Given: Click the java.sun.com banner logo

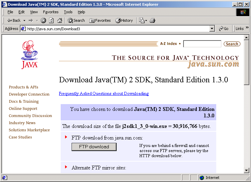Looking at the screenshot, I should 213,64.
